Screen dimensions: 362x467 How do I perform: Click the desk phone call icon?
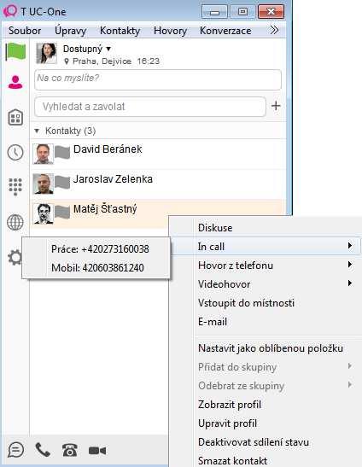70,450
